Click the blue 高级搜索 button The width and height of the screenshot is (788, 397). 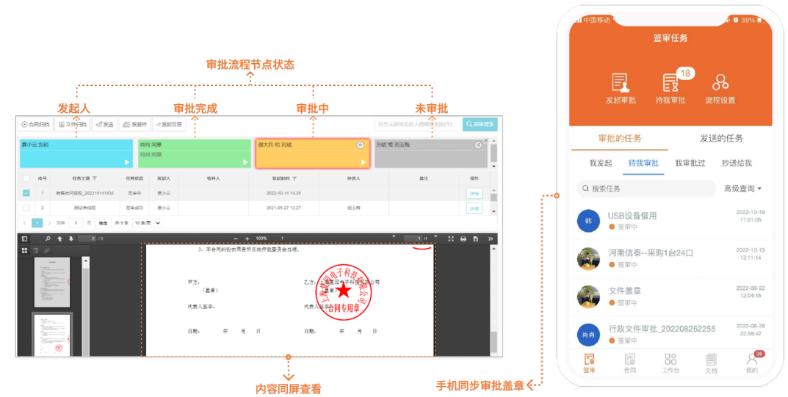(x=480, y=125)
